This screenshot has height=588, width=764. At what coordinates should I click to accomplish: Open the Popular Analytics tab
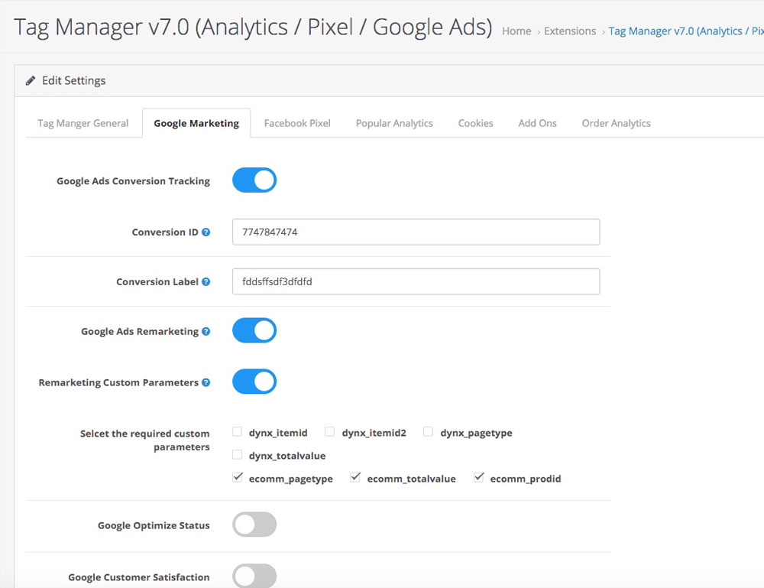[x=394, y=123]
